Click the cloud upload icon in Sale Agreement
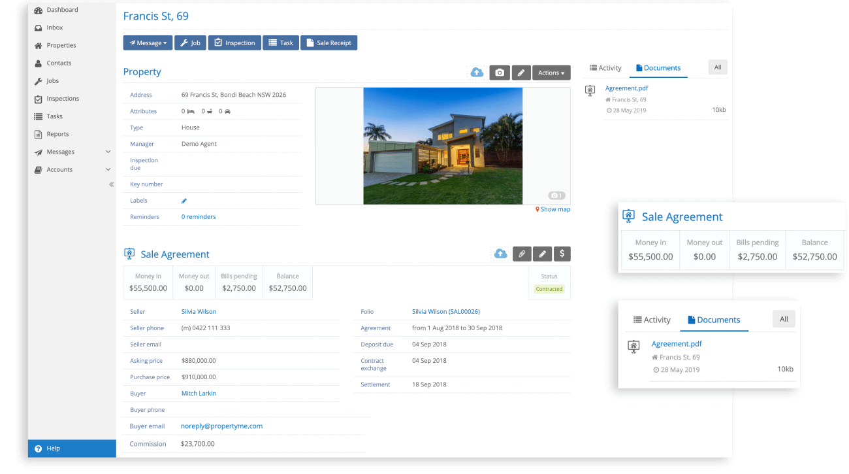Image resolution: width=849 pixels, height=474 pixels. (501, 254)
